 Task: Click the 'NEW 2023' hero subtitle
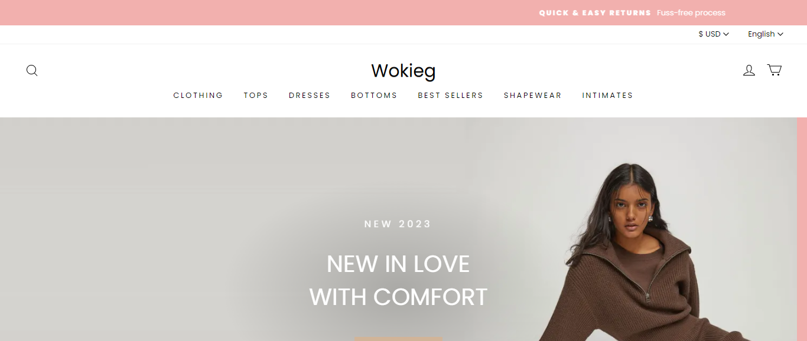[x=398, y=224]
